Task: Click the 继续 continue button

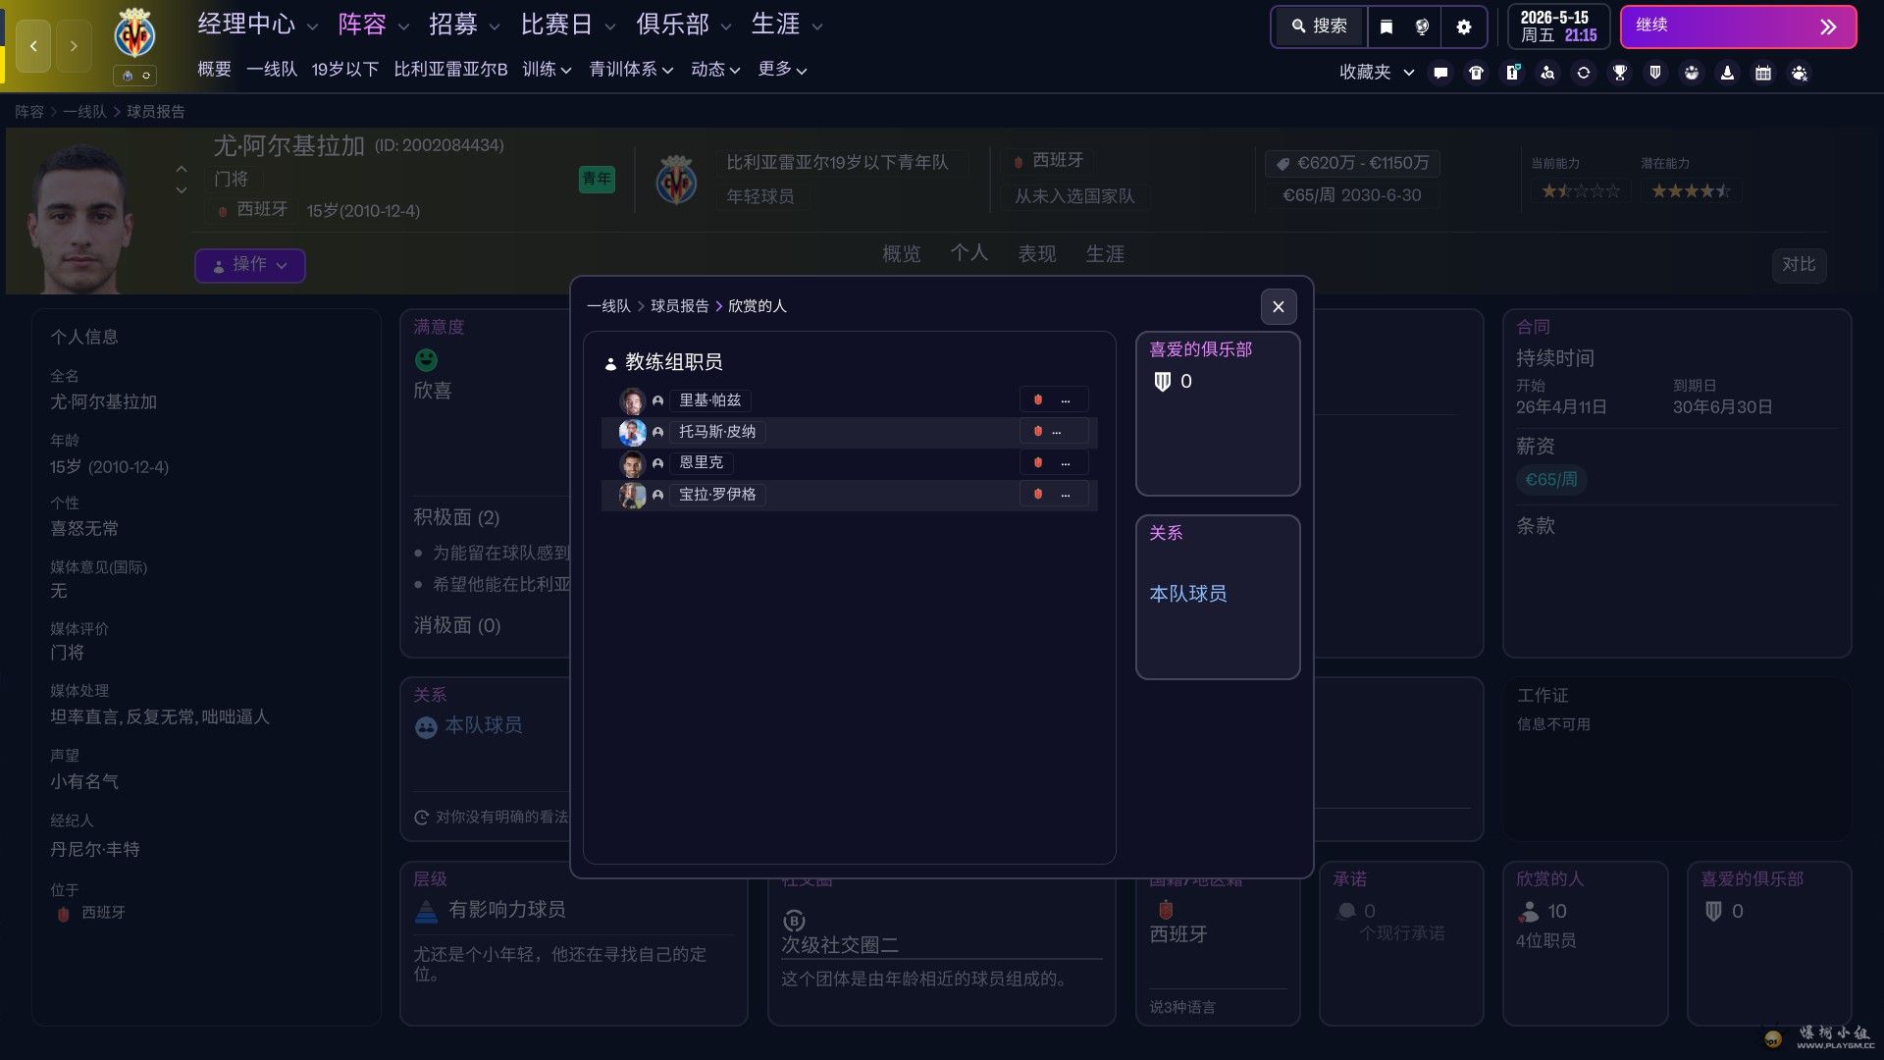Action: [1738, 26]
